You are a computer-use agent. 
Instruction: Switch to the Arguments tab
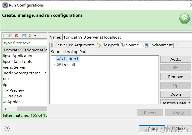coord(82,45)
